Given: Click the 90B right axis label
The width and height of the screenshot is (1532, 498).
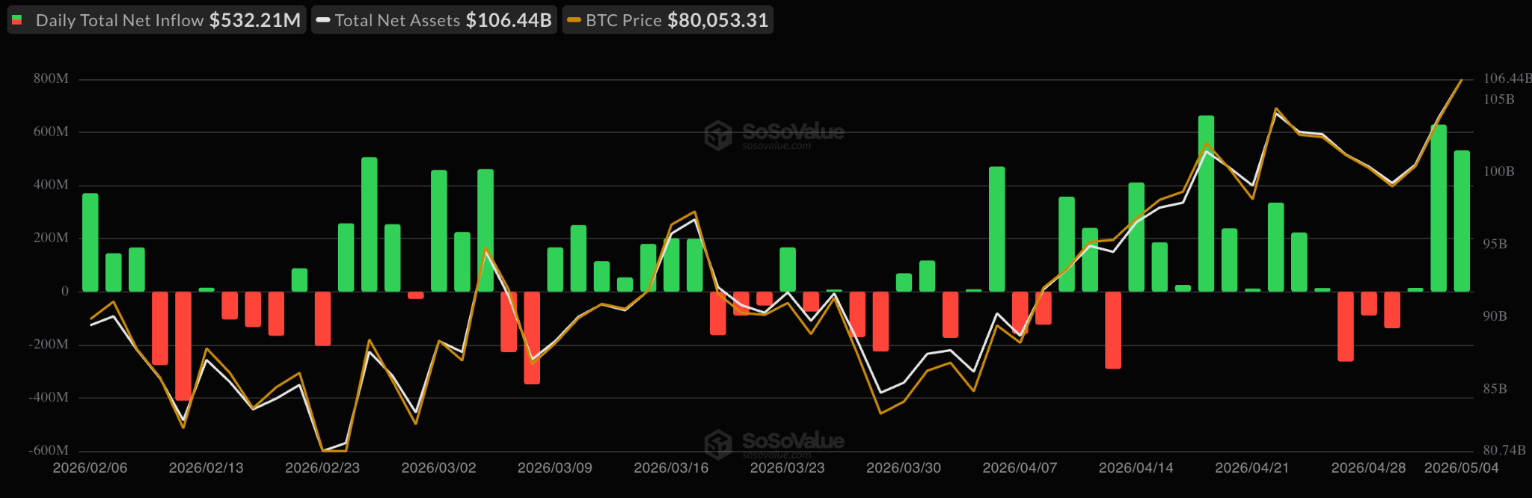Looking at the screenshot, I should (x=1495, y=316).
